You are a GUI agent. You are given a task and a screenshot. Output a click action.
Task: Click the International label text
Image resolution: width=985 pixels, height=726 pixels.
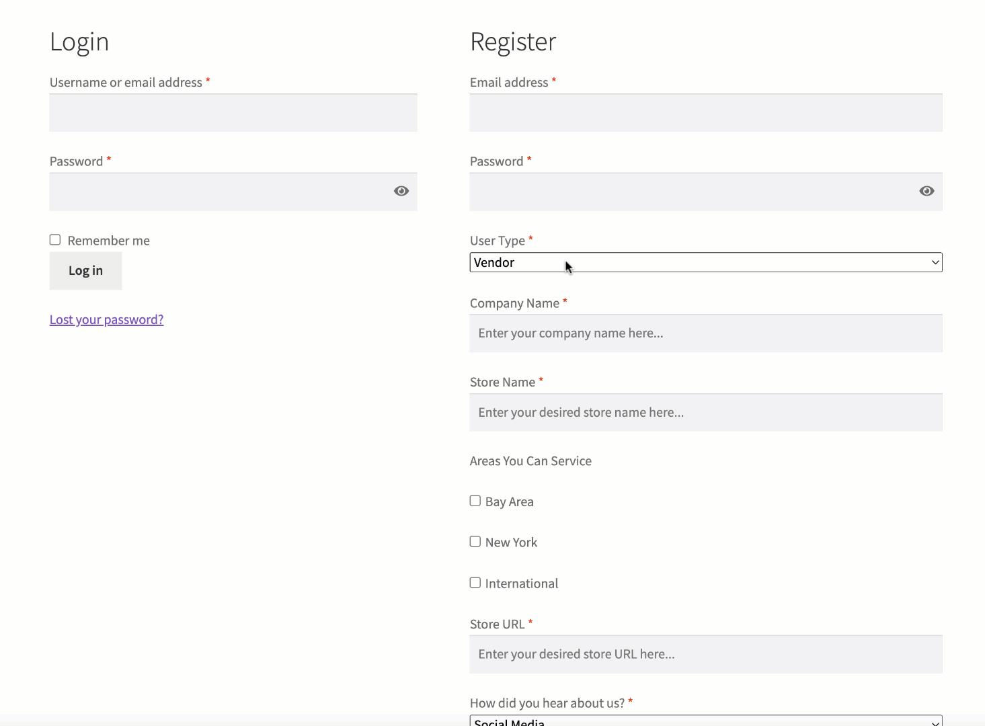click(x=522, y=583)
